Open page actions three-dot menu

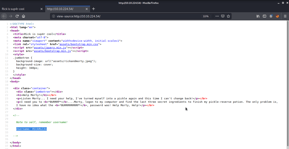tap(217, 16)
